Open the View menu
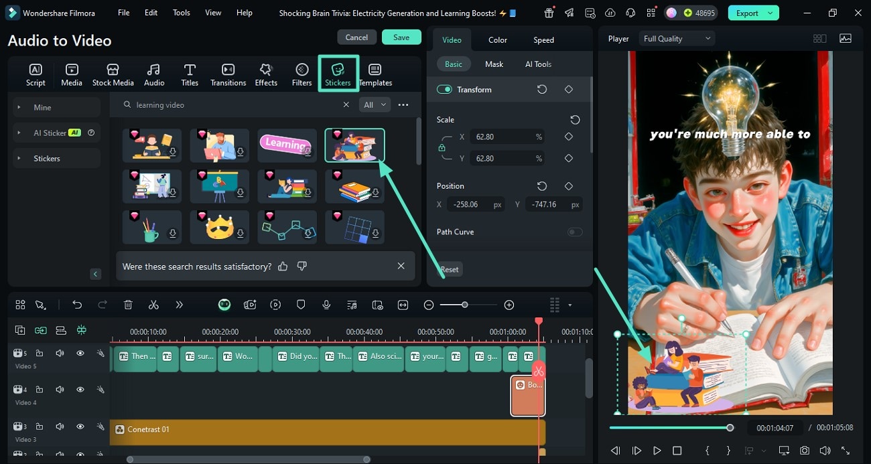The height and width of the screenshot is (464, 871). click(x=213, y=13)
